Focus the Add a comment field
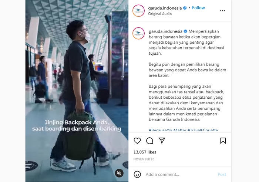 coord(180,174)
